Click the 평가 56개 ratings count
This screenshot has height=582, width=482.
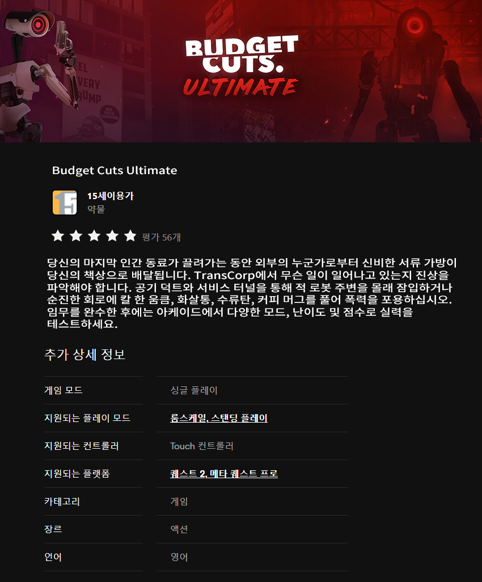point(161,237)
